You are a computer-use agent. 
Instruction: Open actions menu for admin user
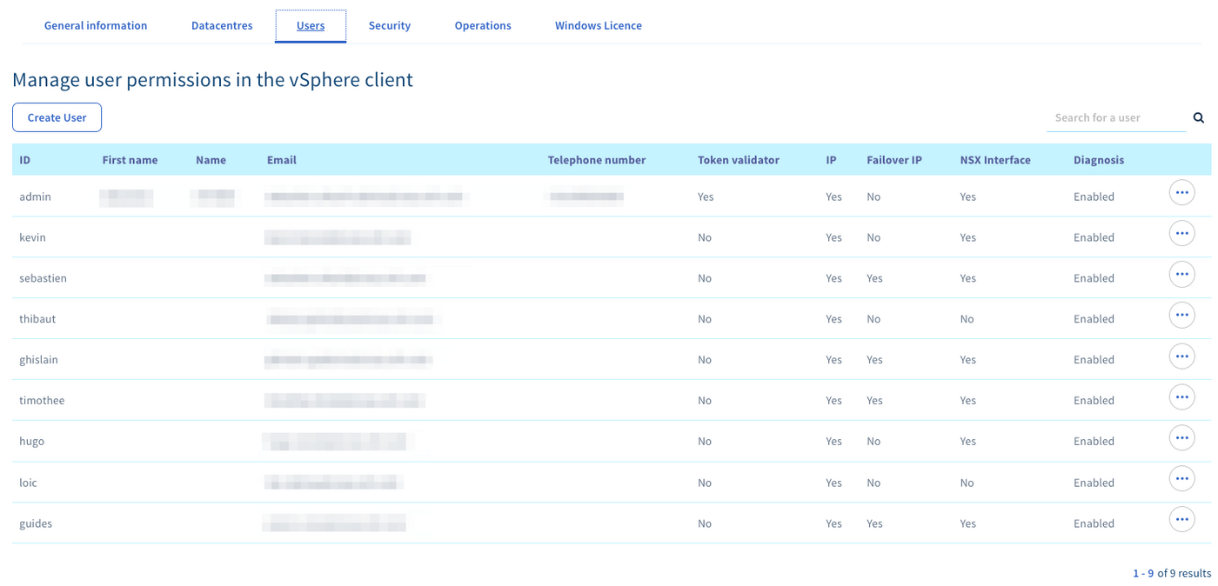point(1181,193)
